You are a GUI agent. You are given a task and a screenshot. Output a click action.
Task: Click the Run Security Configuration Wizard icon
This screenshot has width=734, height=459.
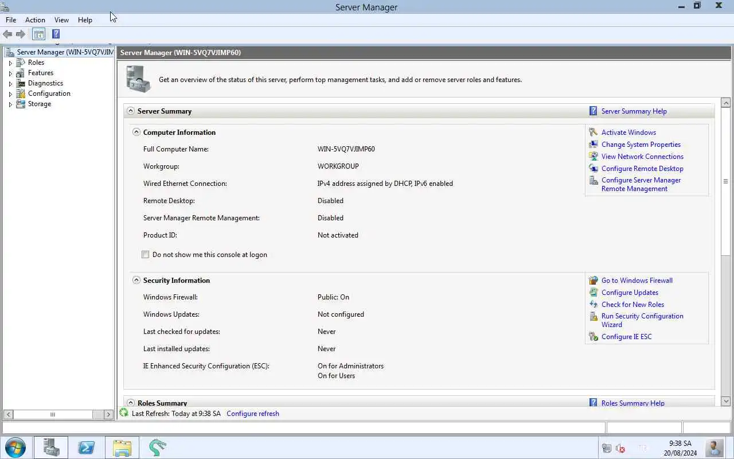click(x=594, y=317)
